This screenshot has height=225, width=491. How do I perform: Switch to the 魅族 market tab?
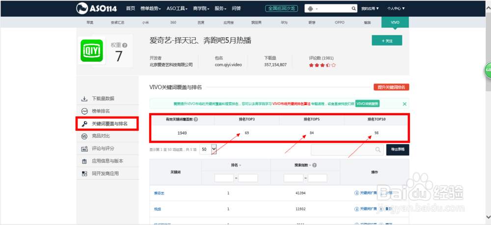pos(367,23)
